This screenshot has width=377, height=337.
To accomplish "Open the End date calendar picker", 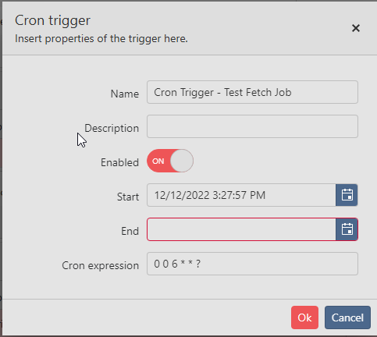I will (x=347, y=229).
